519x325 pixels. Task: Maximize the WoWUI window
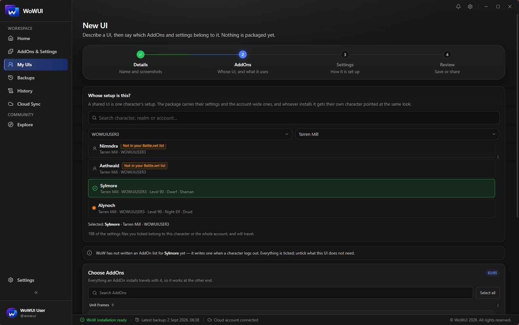point(498,7)
